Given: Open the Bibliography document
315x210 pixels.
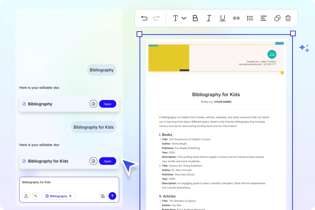Looking at the screenshot, I should 108,104.
